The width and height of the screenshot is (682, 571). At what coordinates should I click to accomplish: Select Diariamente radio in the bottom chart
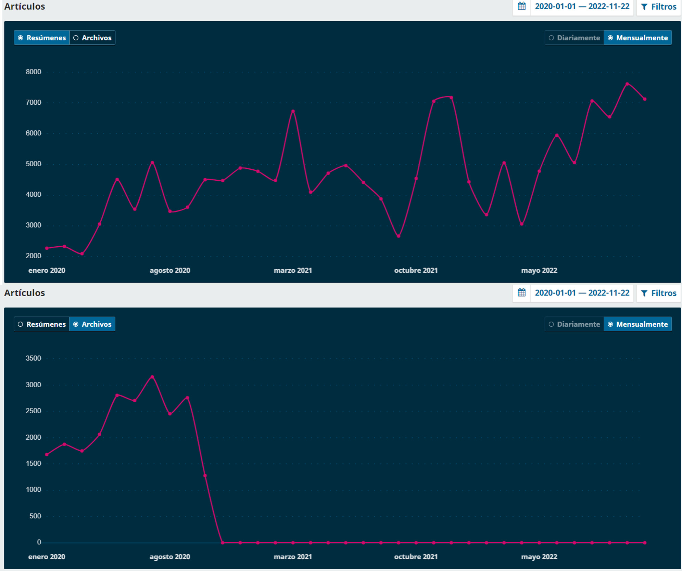(x=574, y=324)
